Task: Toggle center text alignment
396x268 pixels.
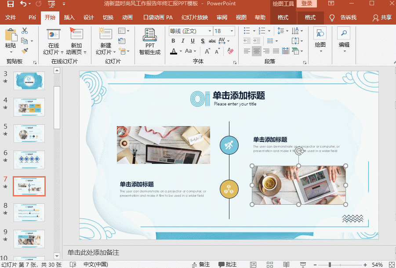Action: tap(257, 51)
